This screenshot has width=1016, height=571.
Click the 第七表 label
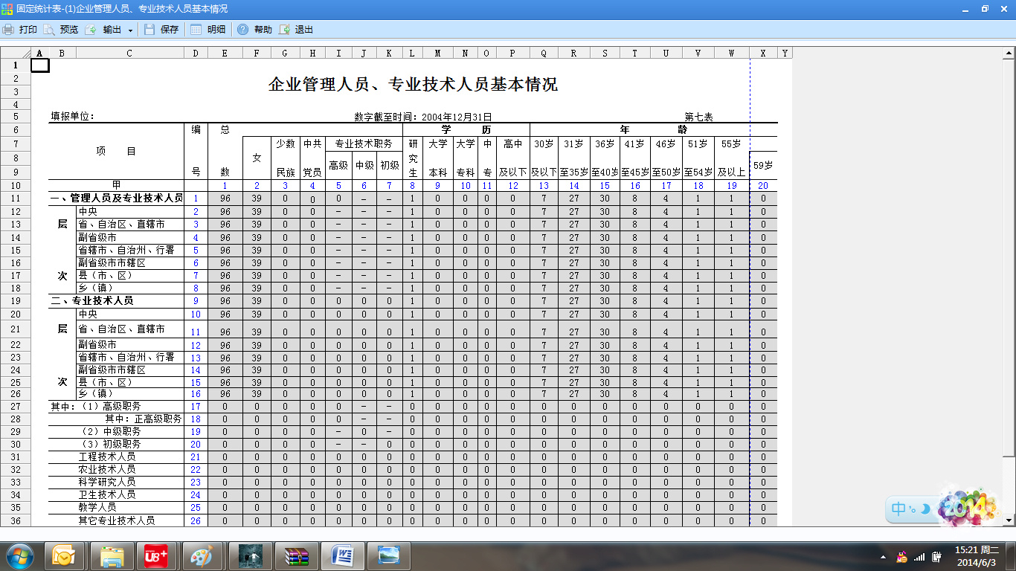(x=699, y=117)
